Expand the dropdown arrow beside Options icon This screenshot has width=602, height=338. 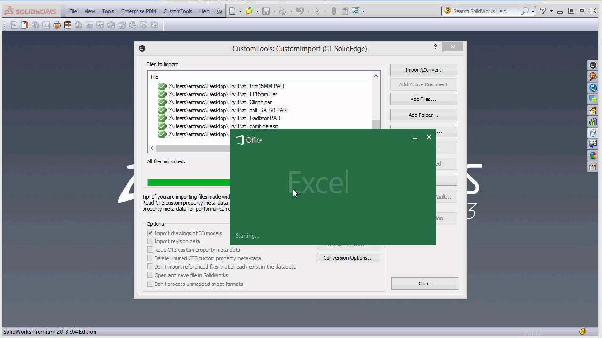[364, 11]
